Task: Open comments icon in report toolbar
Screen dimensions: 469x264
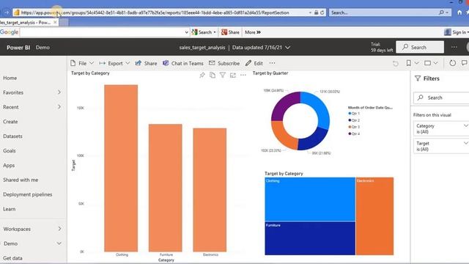Action: tap(464, 63)
